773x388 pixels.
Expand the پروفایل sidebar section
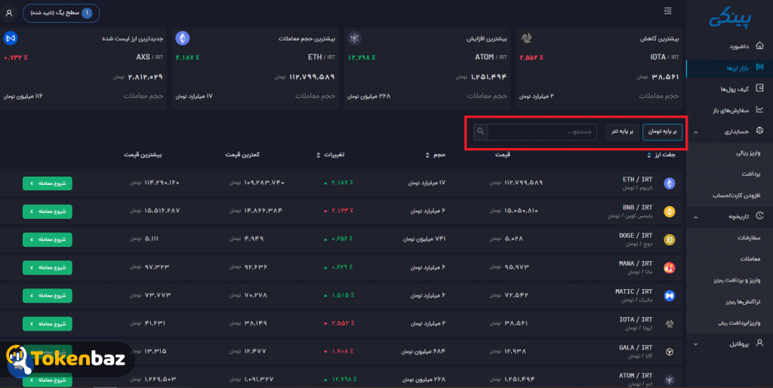(x=695, y=344)
